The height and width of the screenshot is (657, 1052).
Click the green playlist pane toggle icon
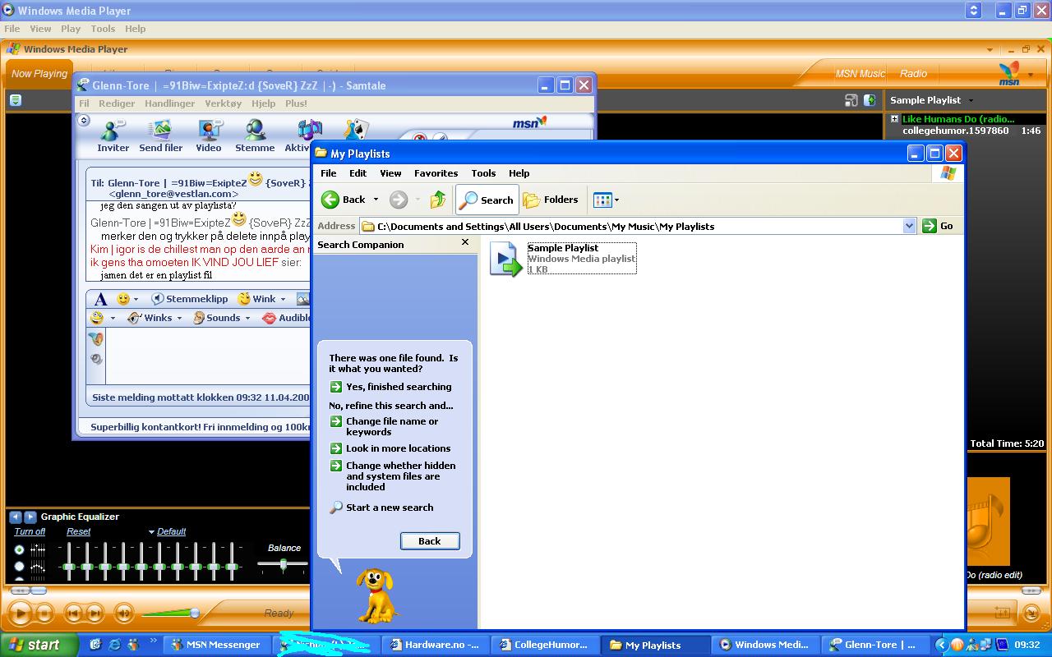[x=870, y=100]
